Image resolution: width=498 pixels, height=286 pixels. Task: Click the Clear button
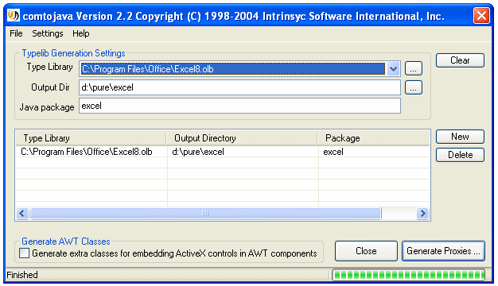click(x=460, y=60)
